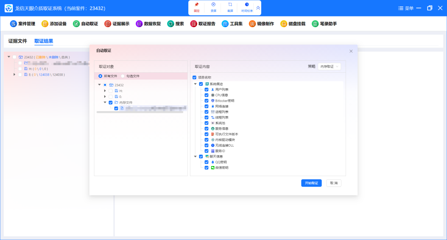Click the 开始取证 button
This screenshot has height=240, width=447.
point(311,183)
